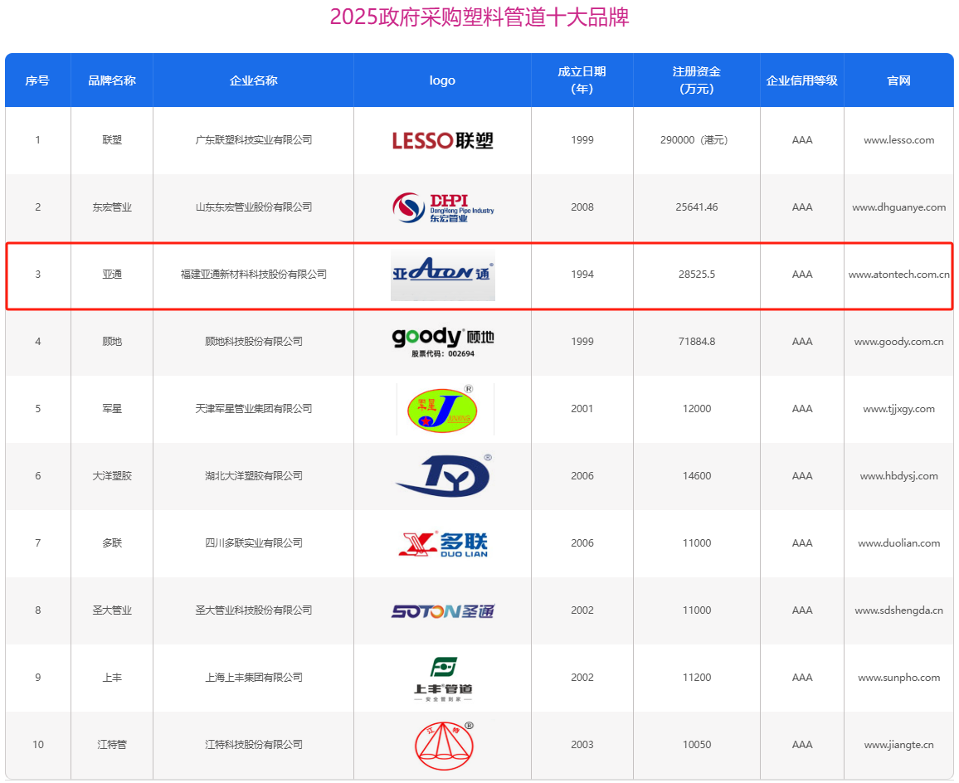This screenshot has height=783, width=959.
Task: Click the goody 顾地 logo
Action: click(442, 342)
